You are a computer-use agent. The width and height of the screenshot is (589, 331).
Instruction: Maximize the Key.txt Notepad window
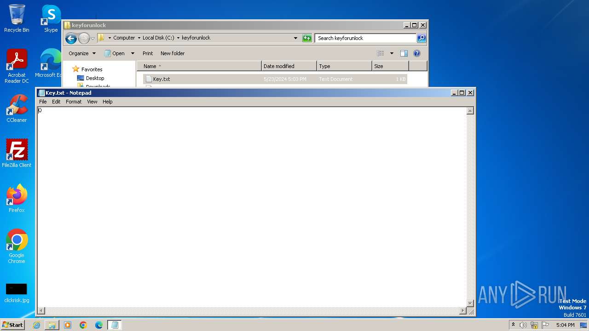pyautogui.click(x=462, y=93)
